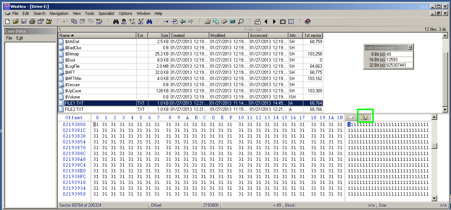This screenshot has width=451, height=210.
Task: Click the directory browser scroll-down arrow
Action: point(445,109)
